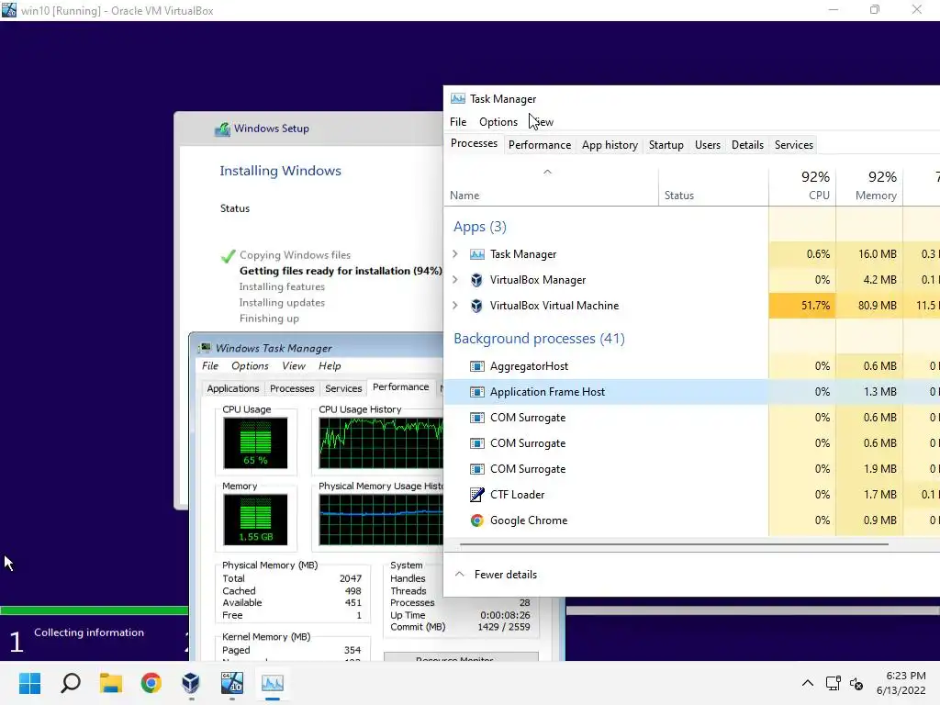The width and height of the screenshot is (940, 705).
Task: Click Task Manager's horizontal scrollbar
Action: click(x=674, y=544)
